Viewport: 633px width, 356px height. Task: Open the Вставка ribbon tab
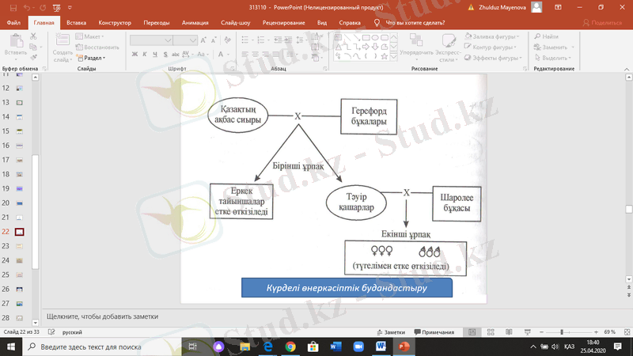(76, 23)
